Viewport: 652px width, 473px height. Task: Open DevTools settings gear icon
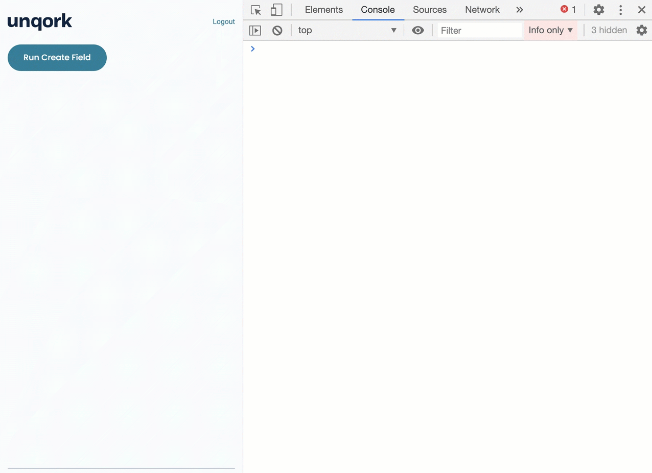point(599,10)
